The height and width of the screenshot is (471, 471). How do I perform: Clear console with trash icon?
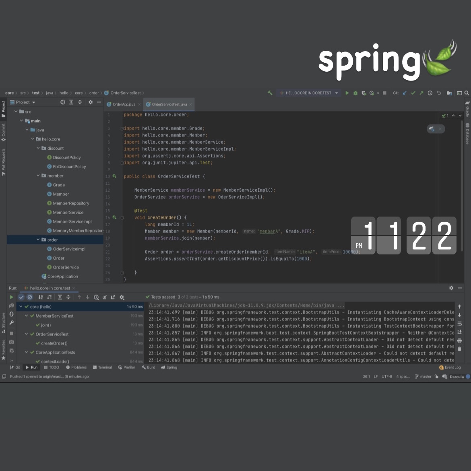click(x=459, y=349)
